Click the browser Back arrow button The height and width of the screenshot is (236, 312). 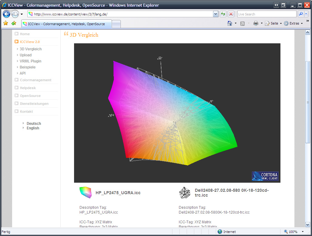(7, 14)
